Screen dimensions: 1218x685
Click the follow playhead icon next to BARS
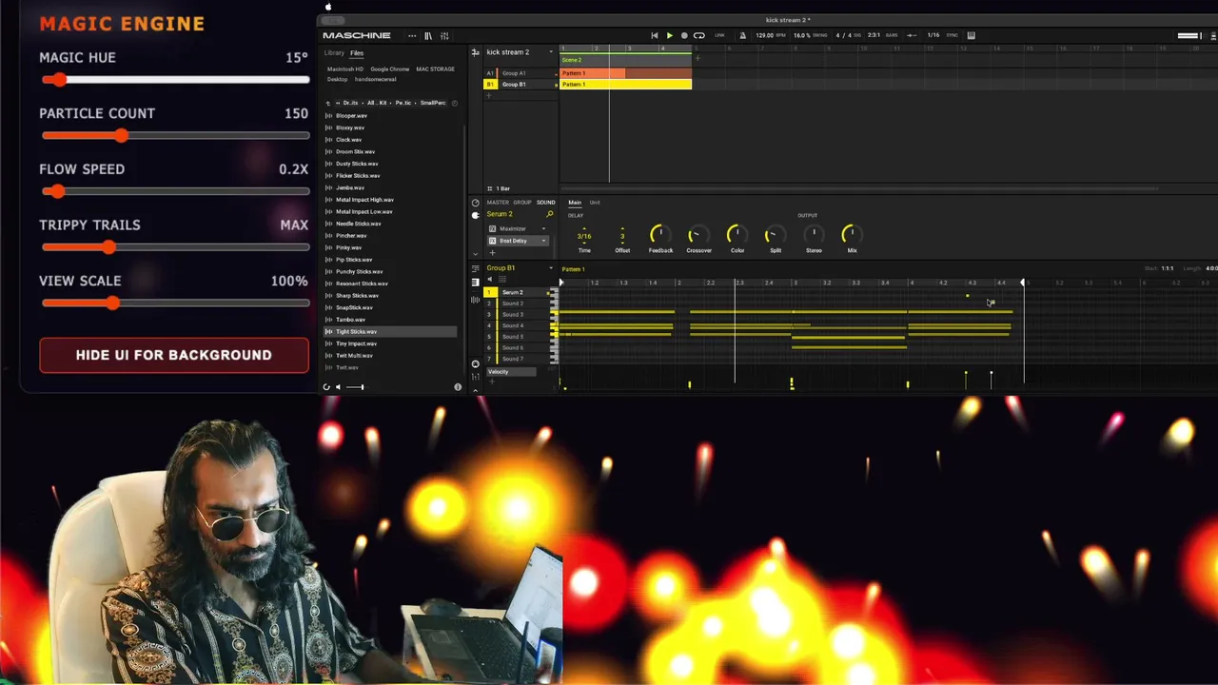pyautogui.click(x=912, y=35)
